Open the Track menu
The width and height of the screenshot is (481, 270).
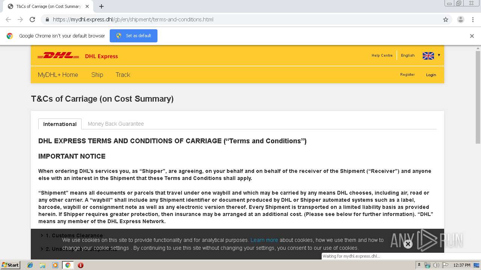[123, 75]
